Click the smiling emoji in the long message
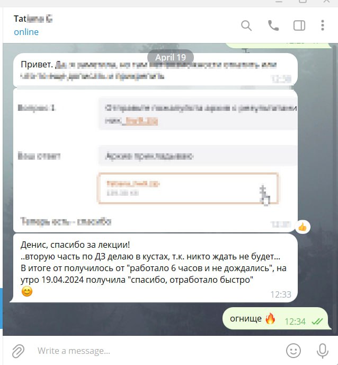The image size is (338, 365). coord(27,291)
